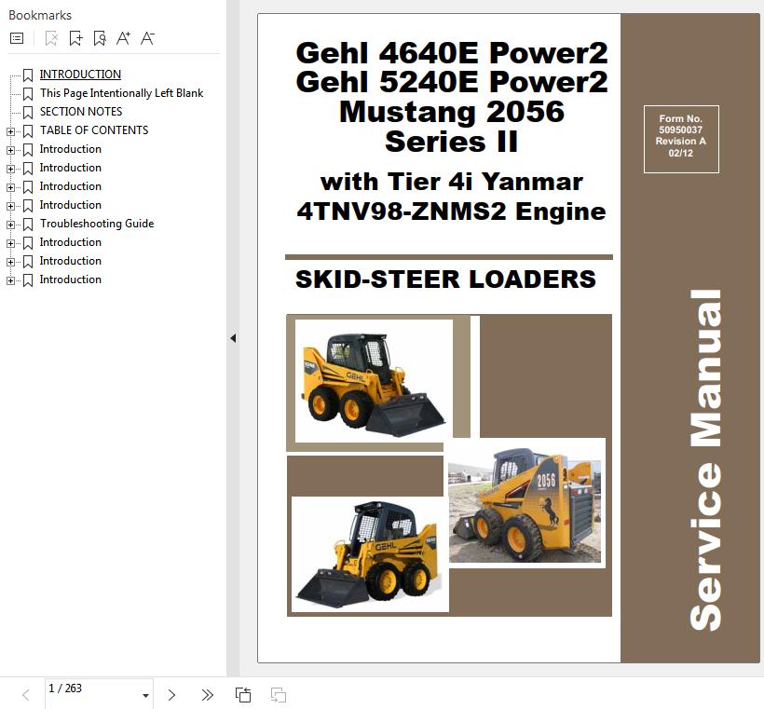Click the find current bookmark icon

100,38
